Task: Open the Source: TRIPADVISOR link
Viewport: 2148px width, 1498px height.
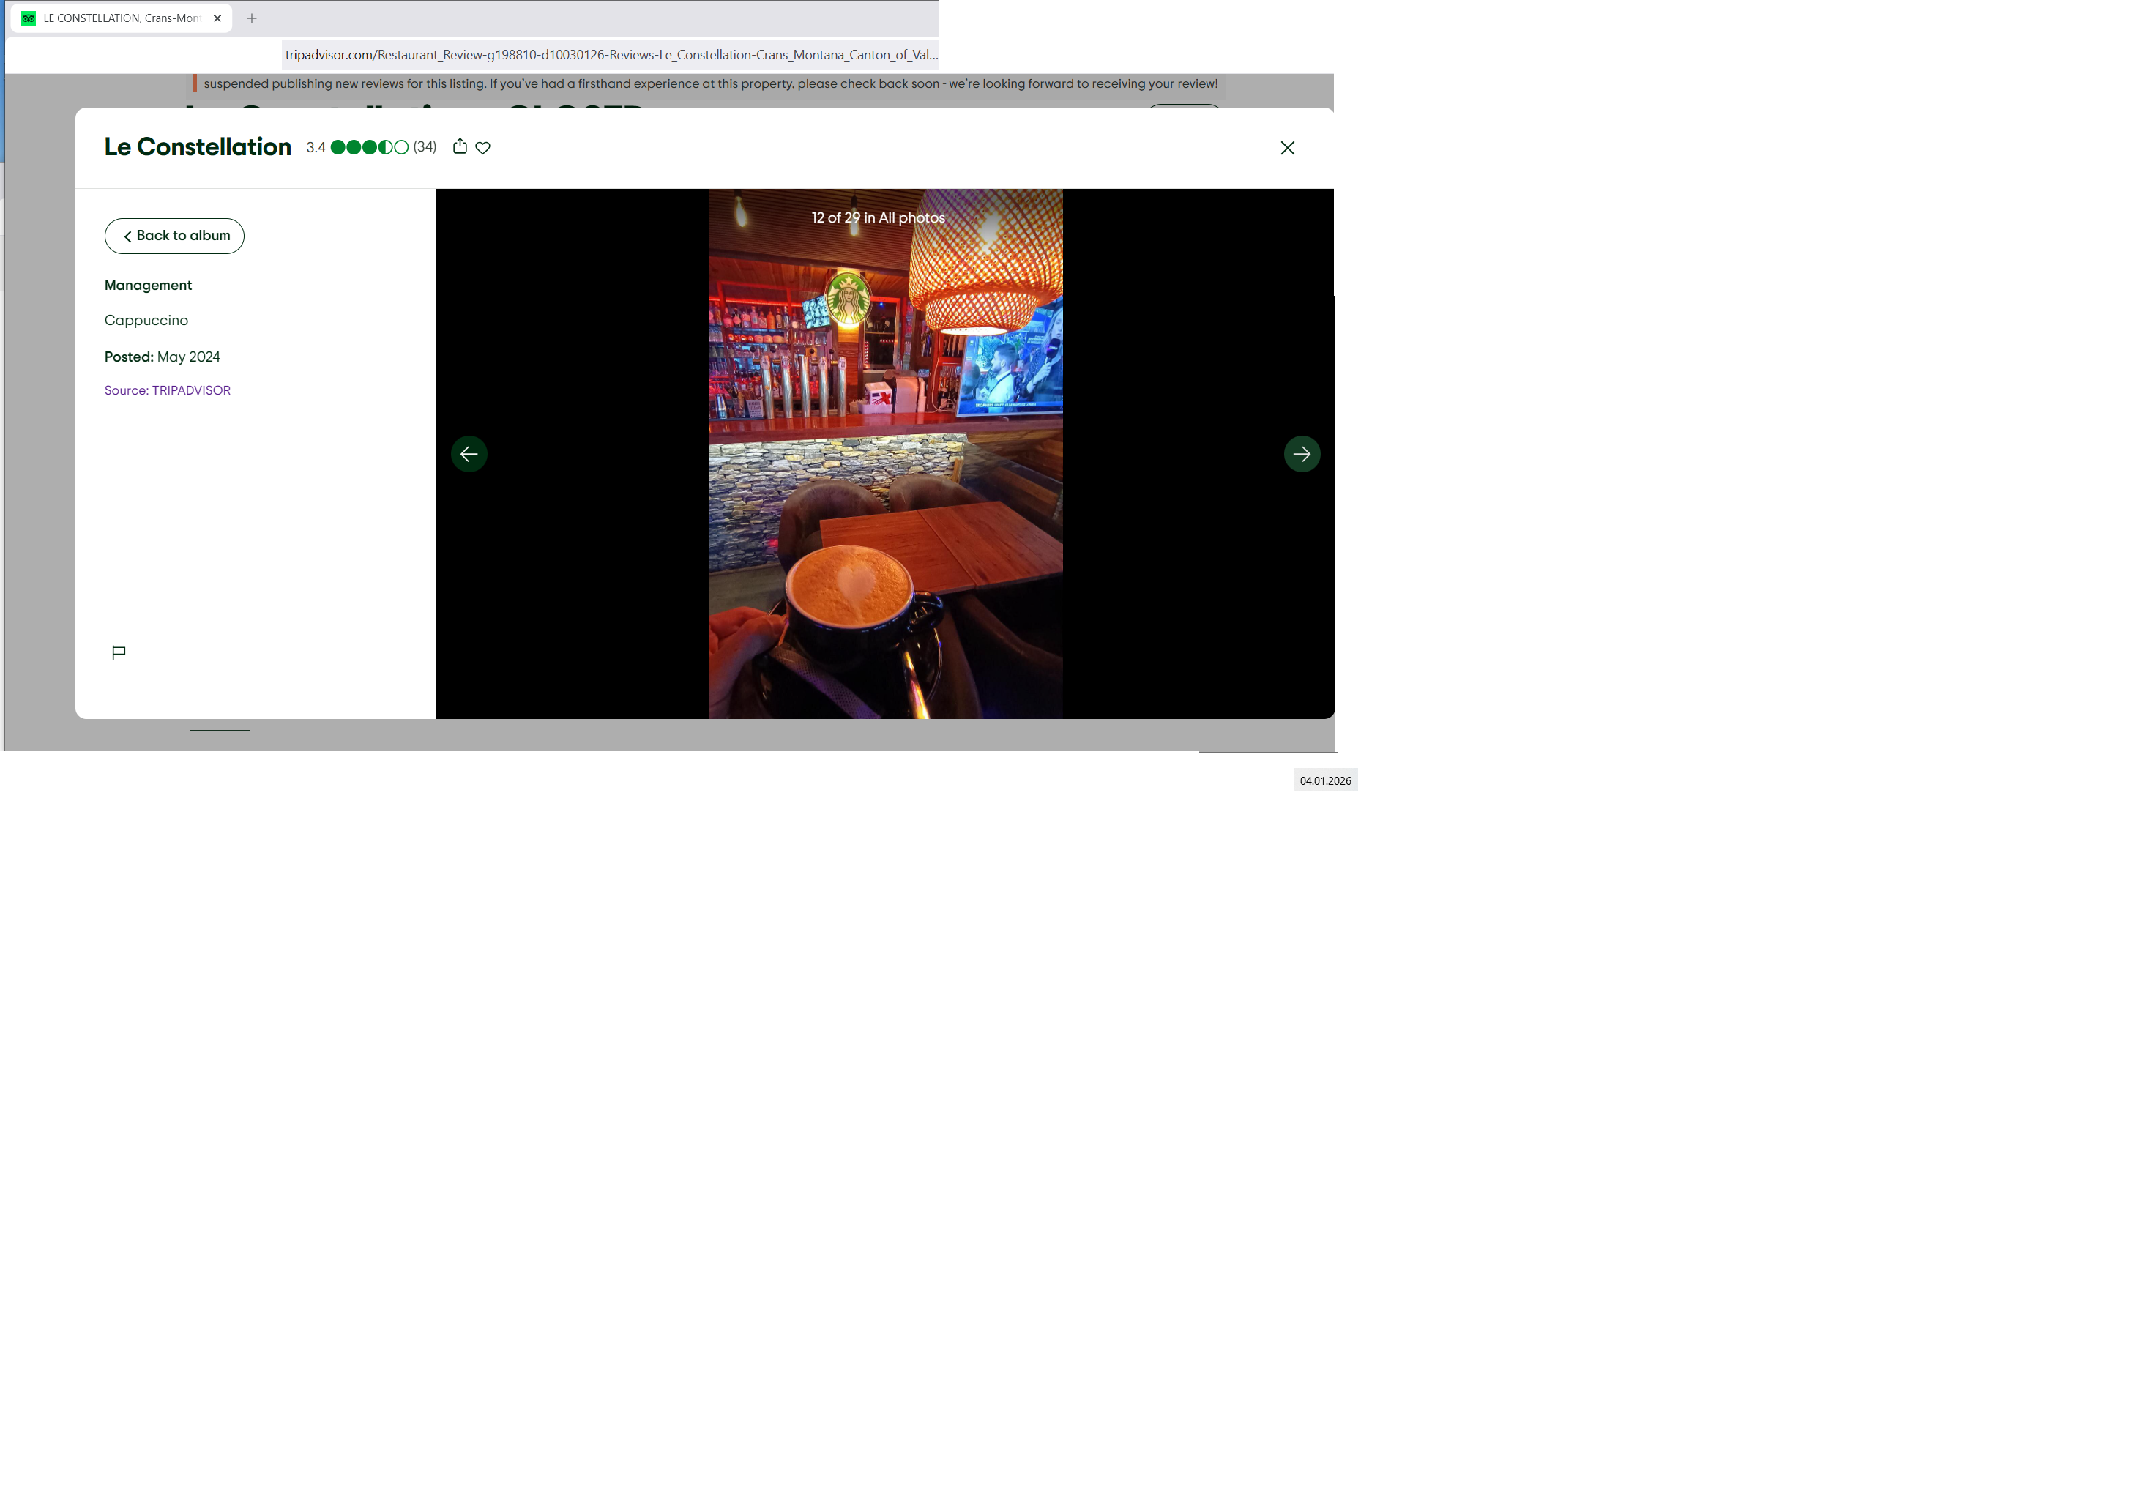Action: [x=168, y=390]
